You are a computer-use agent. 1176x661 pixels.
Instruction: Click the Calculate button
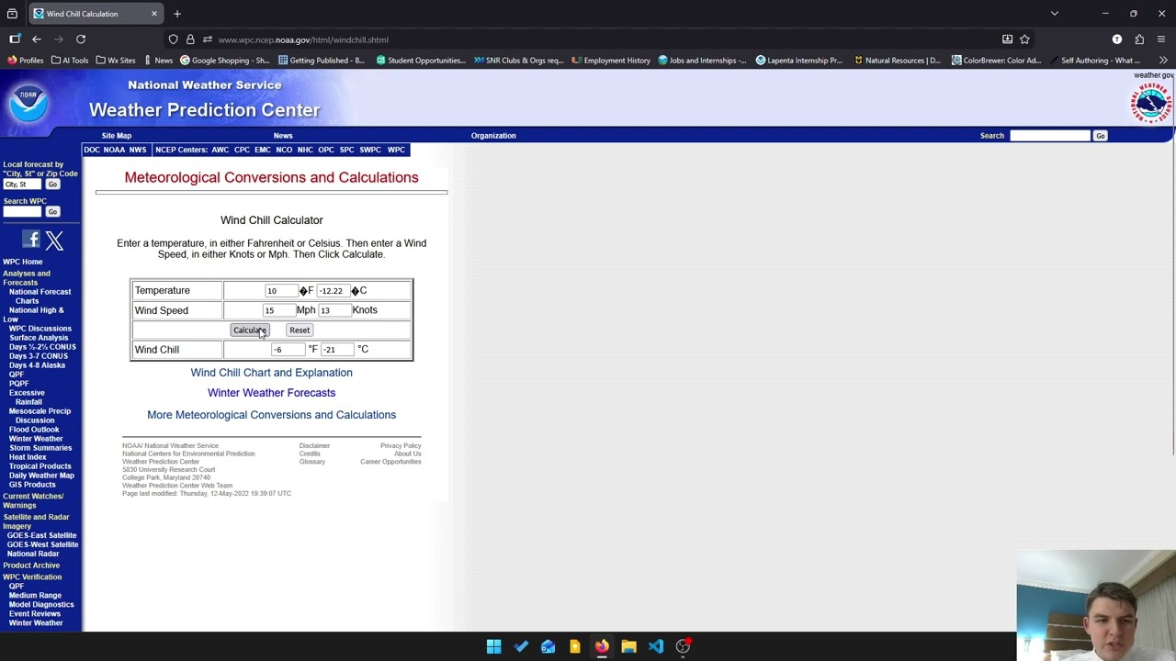point(250,330)
